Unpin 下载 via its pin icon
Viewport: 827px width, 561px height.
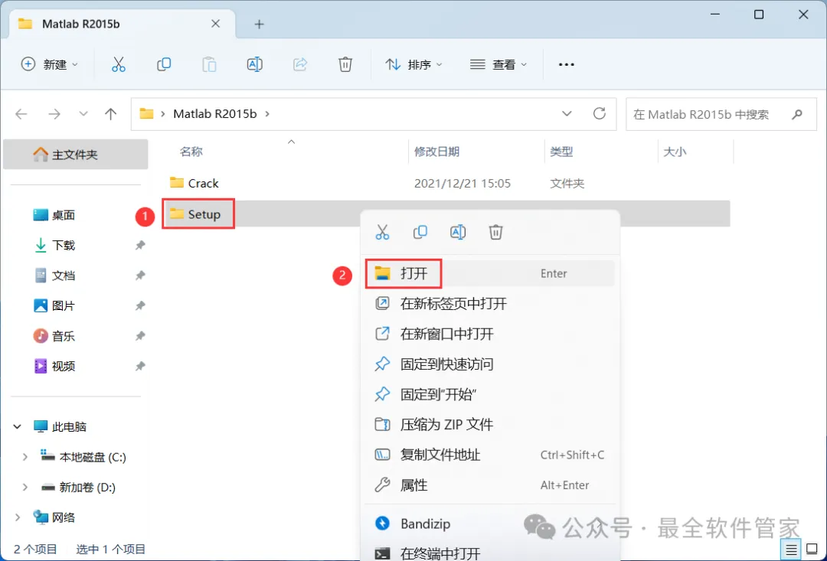click(140, 245)
